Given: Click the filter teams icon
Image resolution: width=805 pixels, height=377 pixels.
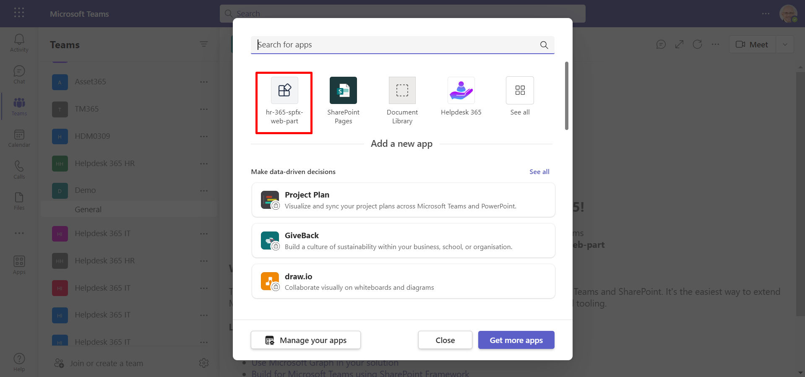Looking at the screenshot, I should tap(204, 44).
